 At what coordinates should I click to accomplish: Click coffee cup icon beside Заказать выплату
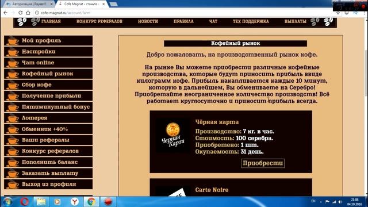(x=13, y=174)
